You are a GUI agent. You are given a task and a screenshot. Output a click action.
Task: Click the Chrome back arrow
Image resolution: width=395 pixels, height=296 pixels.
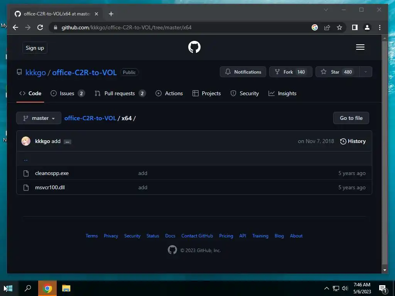15,27
